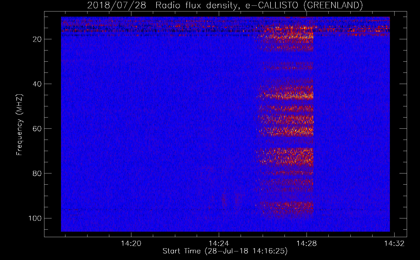The width and height of the screenshot is (420, 260).
Task: Click the "Start Time (28-Jul-18 14:16:25)" label
Action: (225, 251)
